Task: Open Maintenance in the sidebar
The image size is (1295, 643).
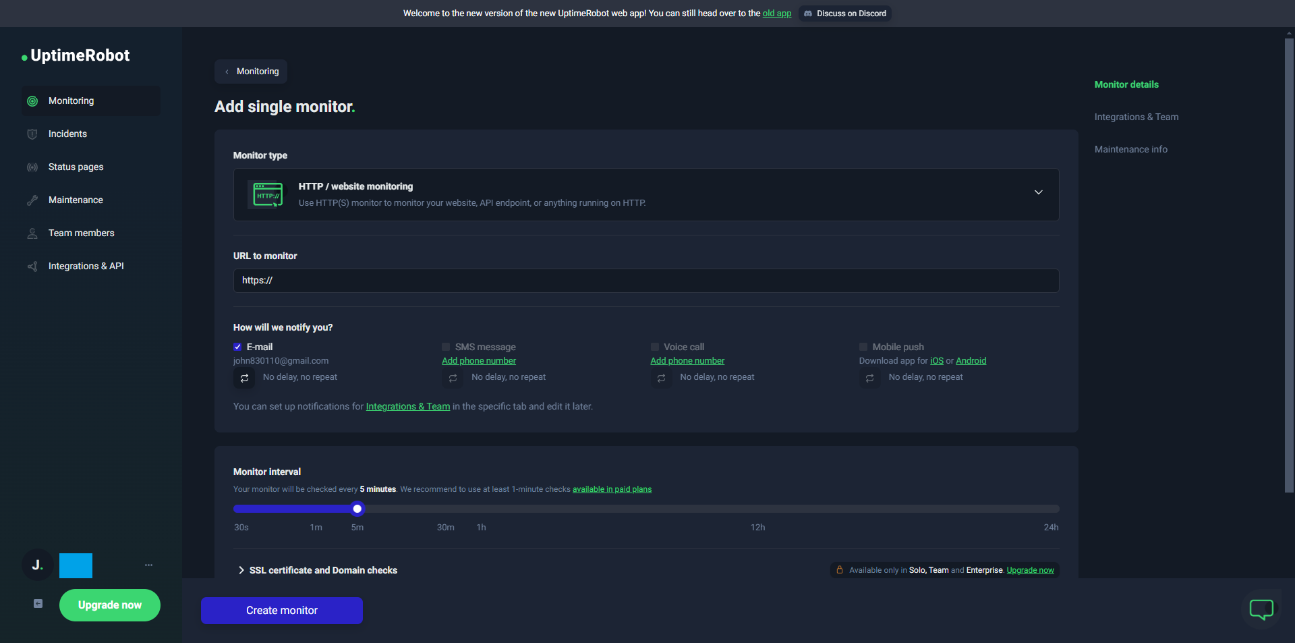Action: pyautogui.click(x=91, y=200)
